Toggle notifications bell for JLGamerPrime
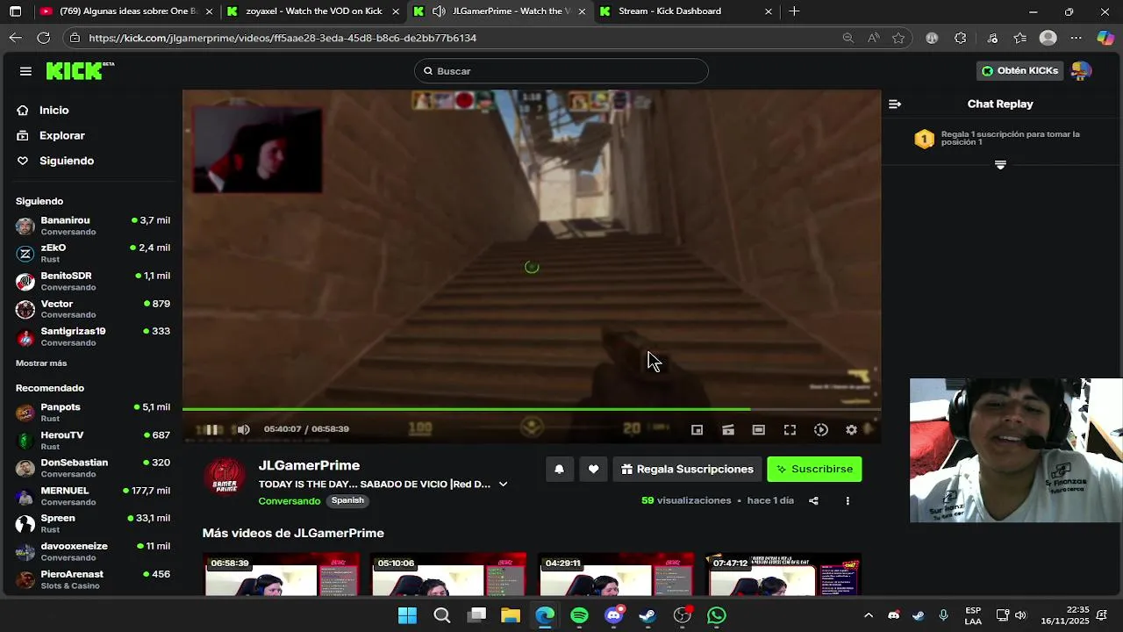Viewport: 1123px width, 632px height. (x=559, y=470)
